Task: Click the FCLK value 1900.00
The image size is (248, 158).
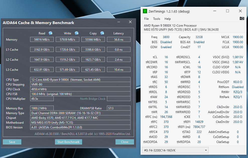Action: click(x=238, y=42)
